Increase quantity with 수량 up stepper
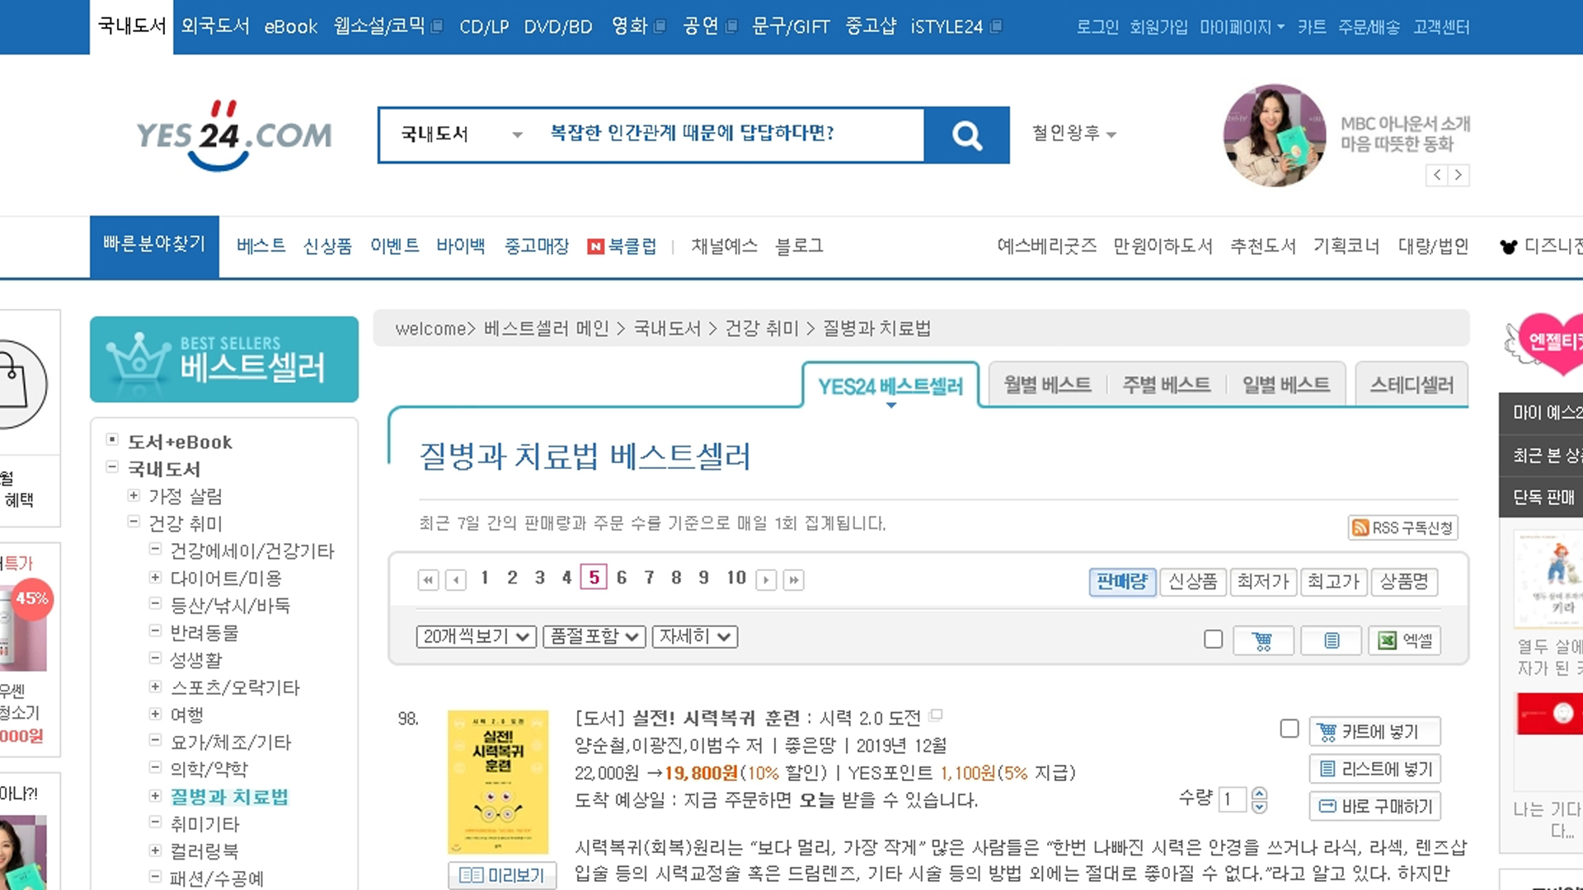 1259,793
